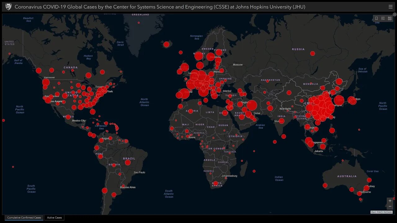Viewport: 397px width, 223px height.
Task: Click the ANGOLA country label
Action: coord(209,160)
